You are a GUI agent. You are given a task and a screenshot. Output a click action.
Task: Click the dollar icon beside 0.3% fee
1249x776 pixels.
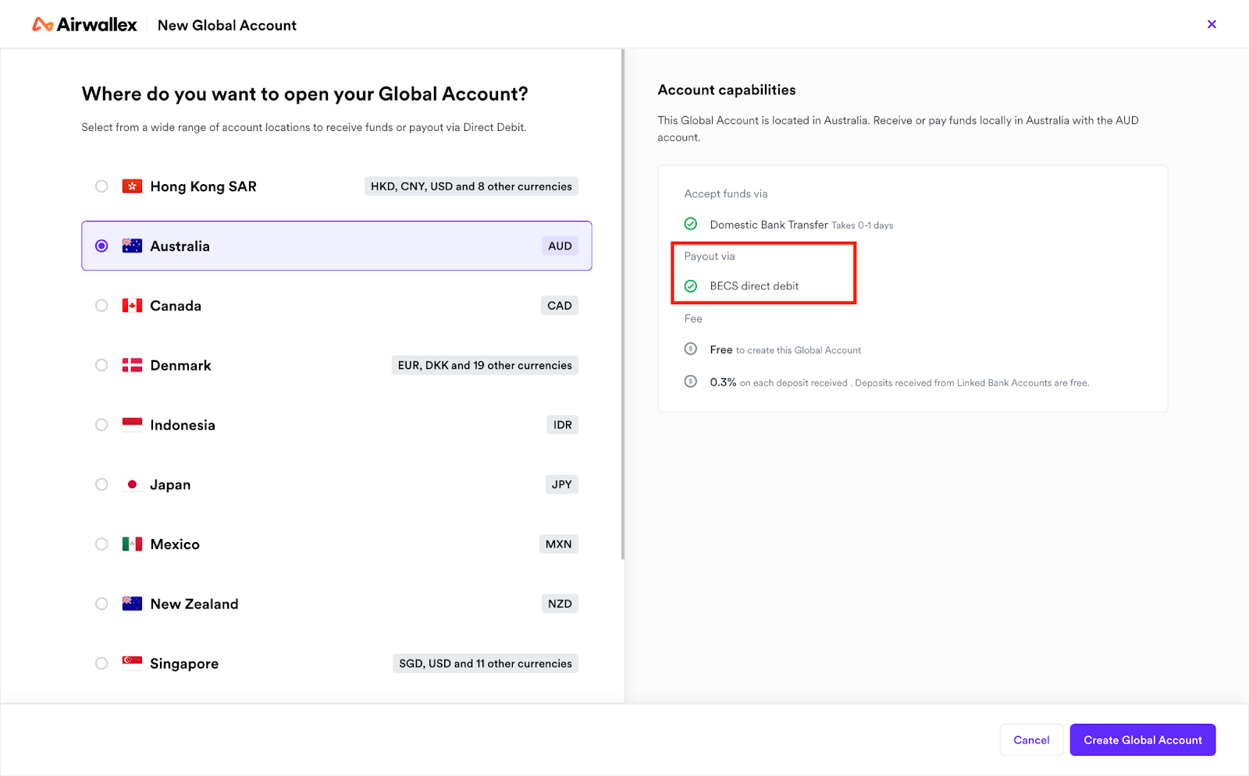pos(691,381)
